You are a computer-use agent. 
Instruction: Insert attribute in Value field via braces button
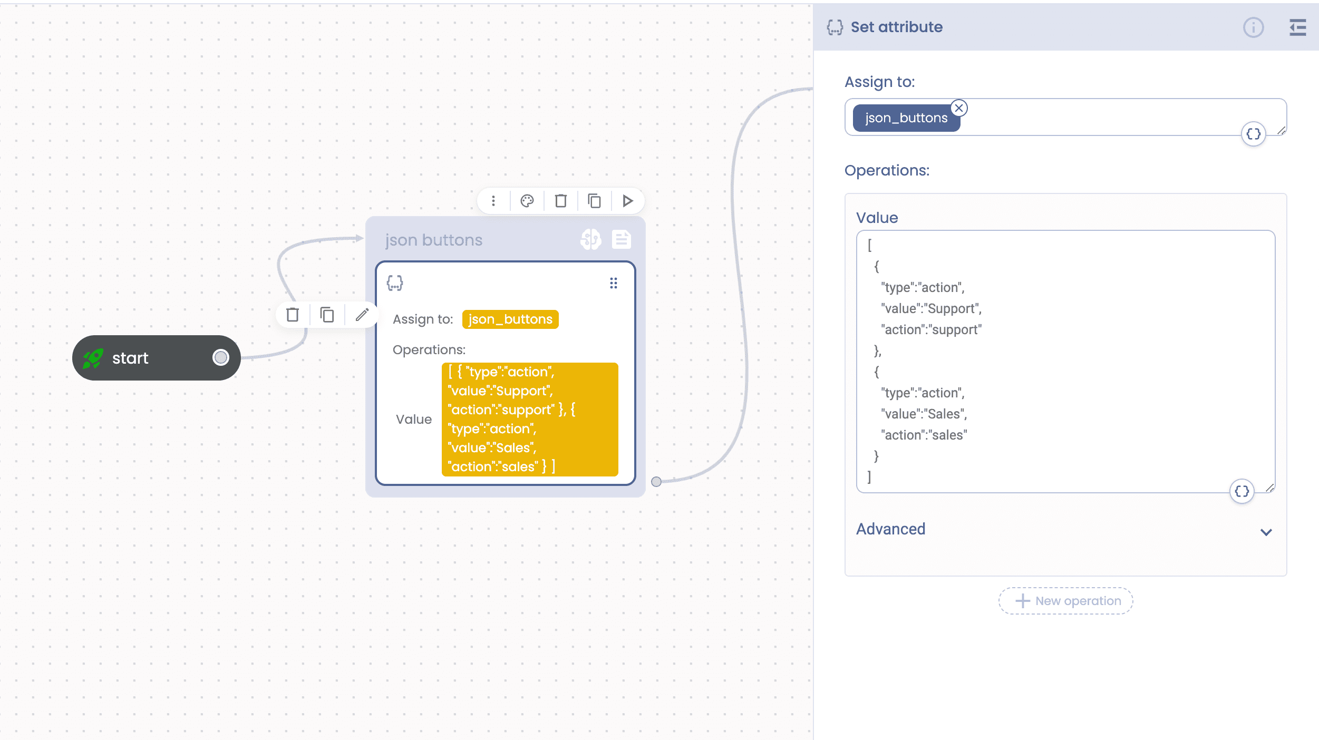1242,491
